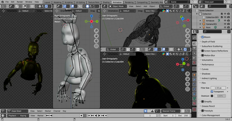Click the Blender logo icon in the top menu bar
The width and height of the screenshot is (232, 121).
[2, 2]
